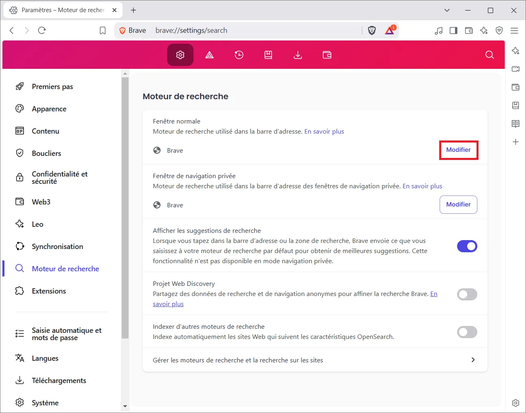The image size is (526, 413).
Task: Open tab search dropdown arrow in title bar
Action: coord(447,10)
